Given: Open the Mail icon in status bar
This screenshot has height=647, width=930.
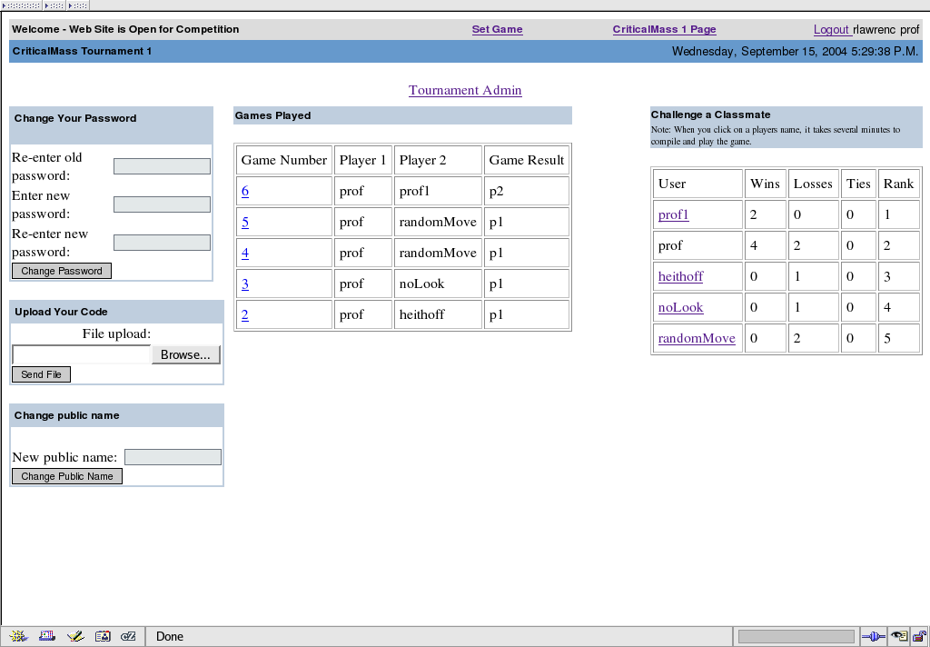Looking at the screenshot, I should pyautogui.click(x=47, y=636).
